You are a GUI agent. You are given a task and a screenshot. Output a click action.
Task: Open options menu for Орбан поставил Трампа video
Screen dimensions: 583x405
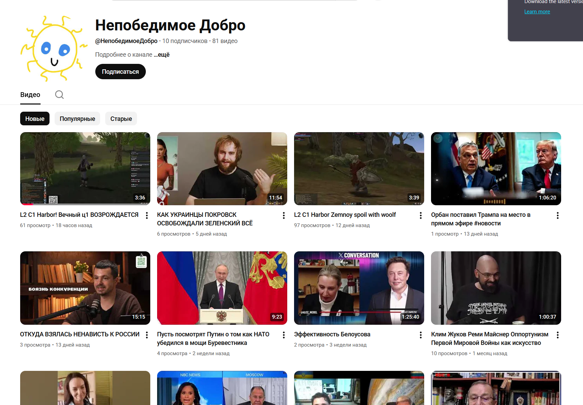pos(558,215)
